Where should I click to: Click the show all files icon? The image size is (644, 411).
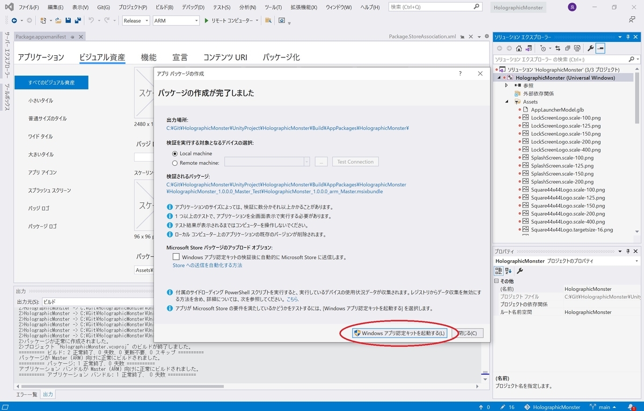(576, 48)
